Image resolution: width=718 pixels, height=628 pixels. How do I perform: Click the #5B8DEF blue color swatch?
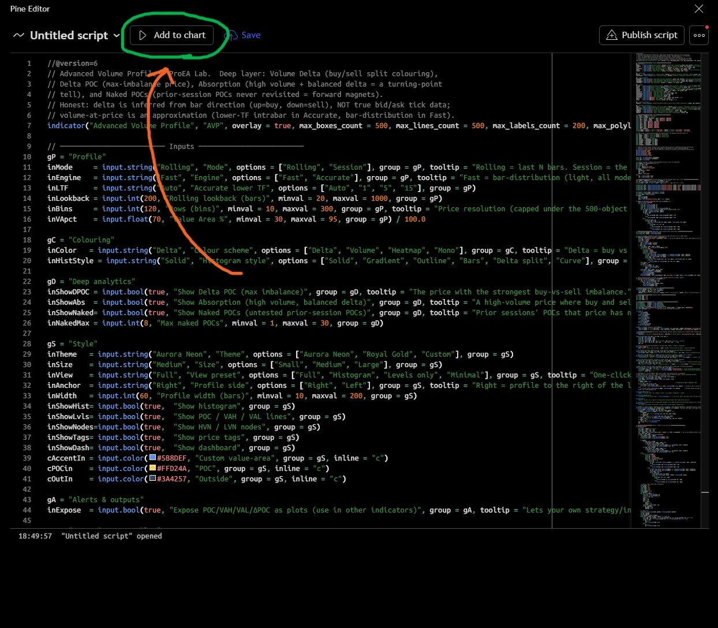(153, 458)
